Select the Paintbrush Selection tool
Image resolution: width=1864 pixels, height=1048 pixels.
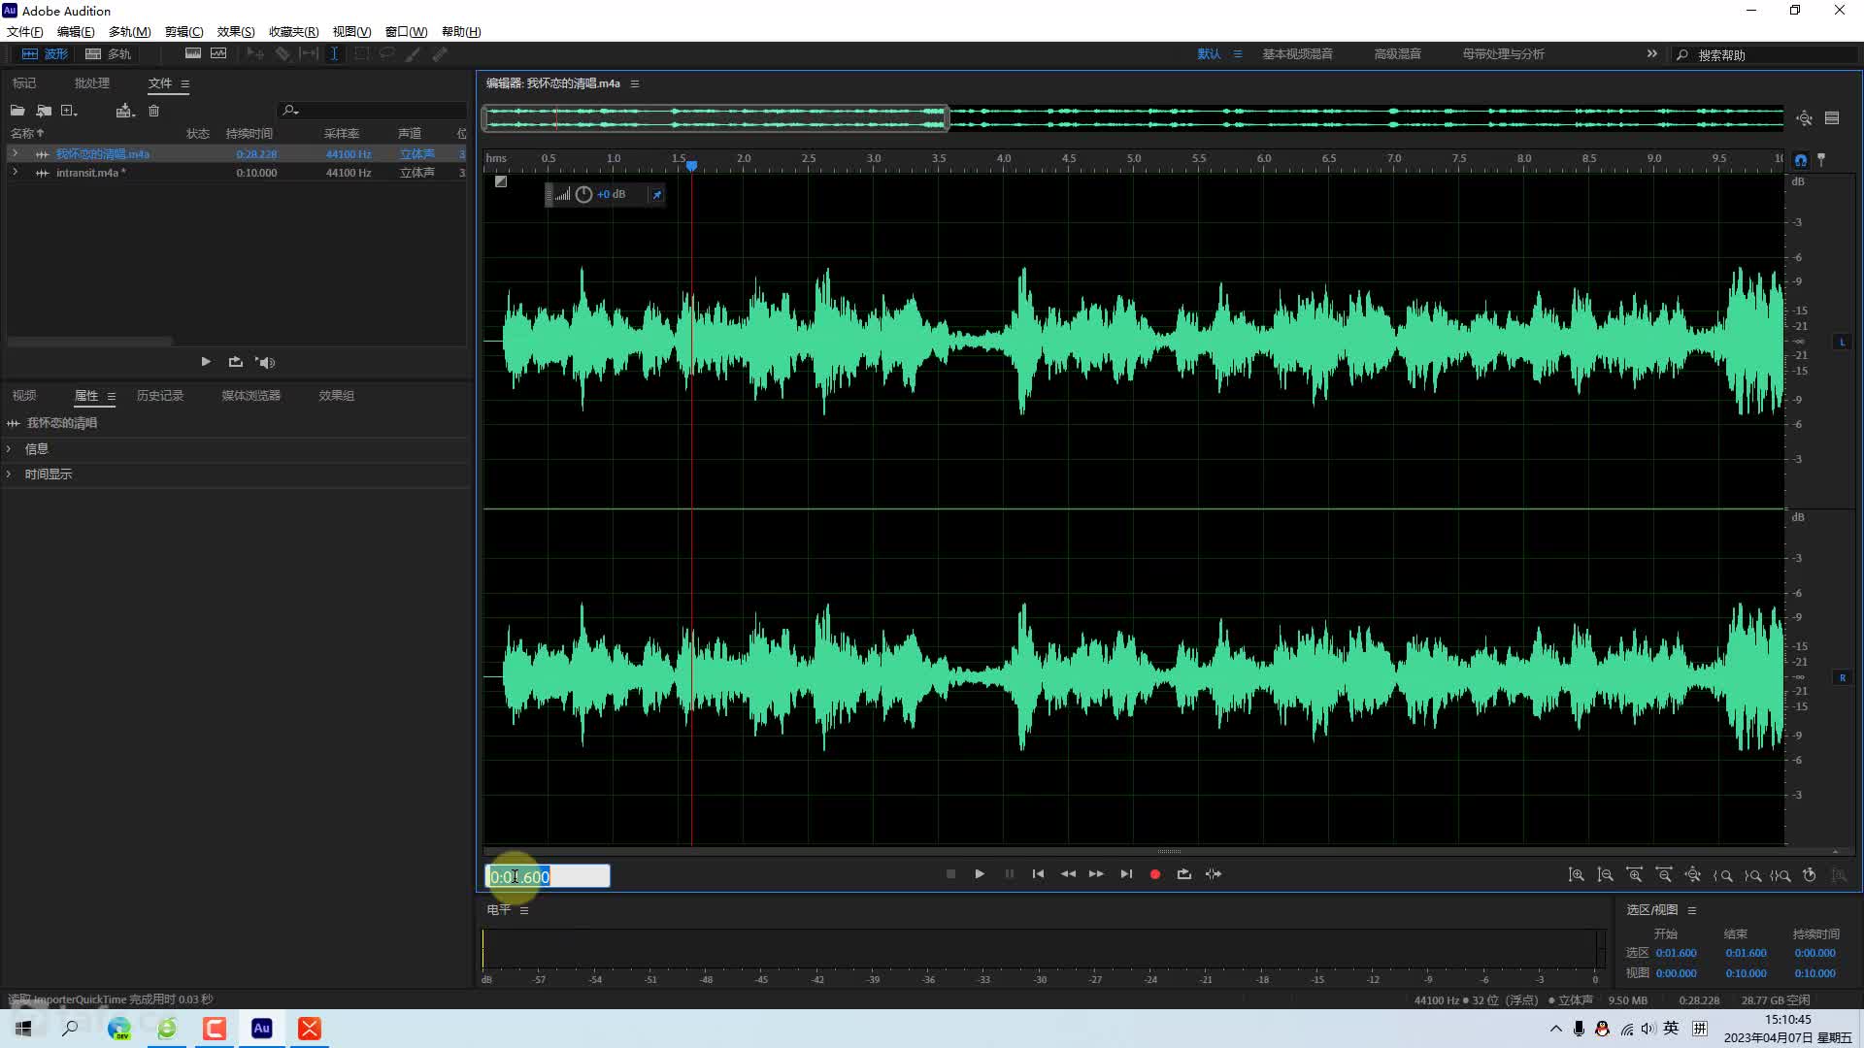click(x=413, y=54)
